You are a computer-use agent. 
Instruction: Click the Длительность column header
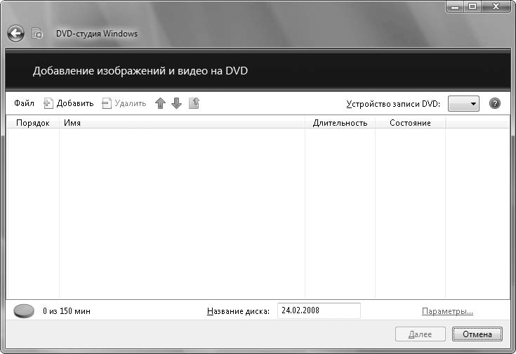[340, 123]
